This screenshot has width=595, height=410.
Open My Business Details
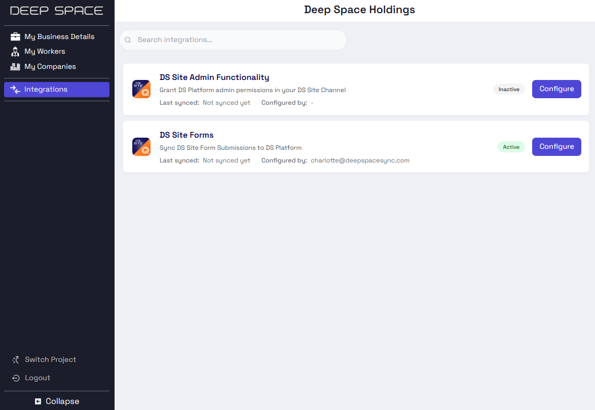(x=57, y=36)
